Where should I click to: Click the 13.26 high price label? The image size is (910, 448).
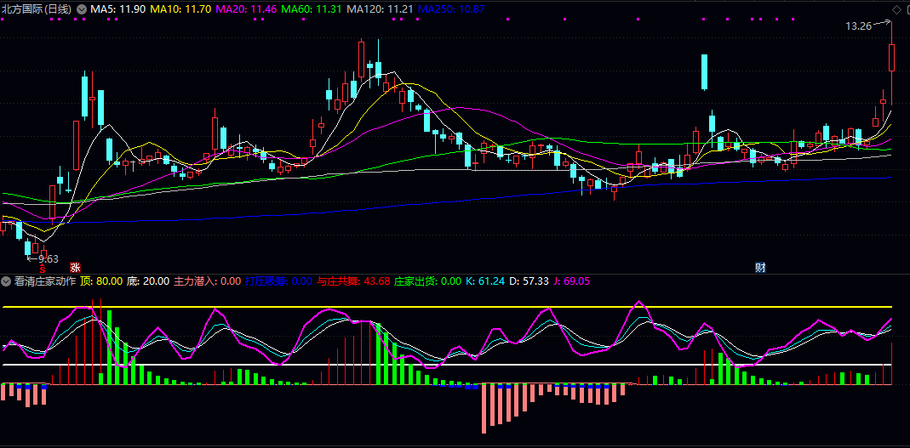(859, 26)
